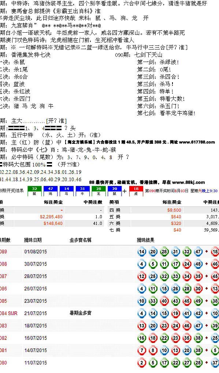The height and width of the screenshot is (373, 219).
Task: Click red ball 12 in draw 087 row
Action: coord(142,277)
